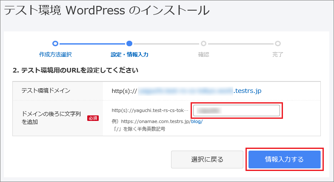Focus the domain suffix text input field
The width and height of the screenshot is (334, 182).
point(237,111)
